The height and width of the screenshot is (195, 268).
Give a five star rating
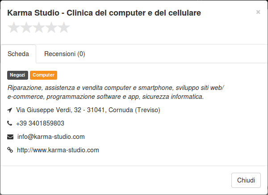tap(64, 28)
